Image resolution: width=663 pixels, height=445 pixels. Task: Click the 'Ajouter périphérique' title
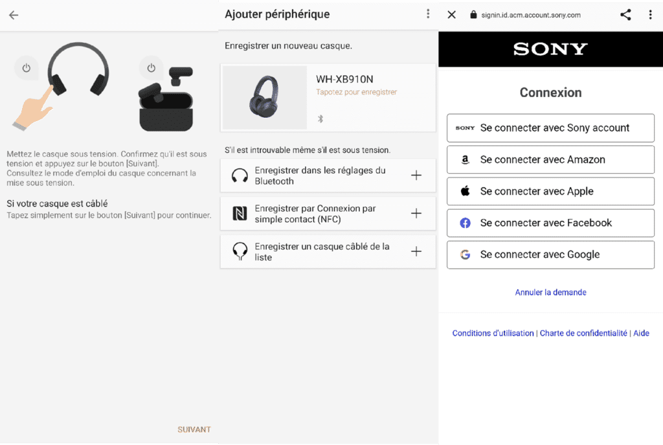277,14
